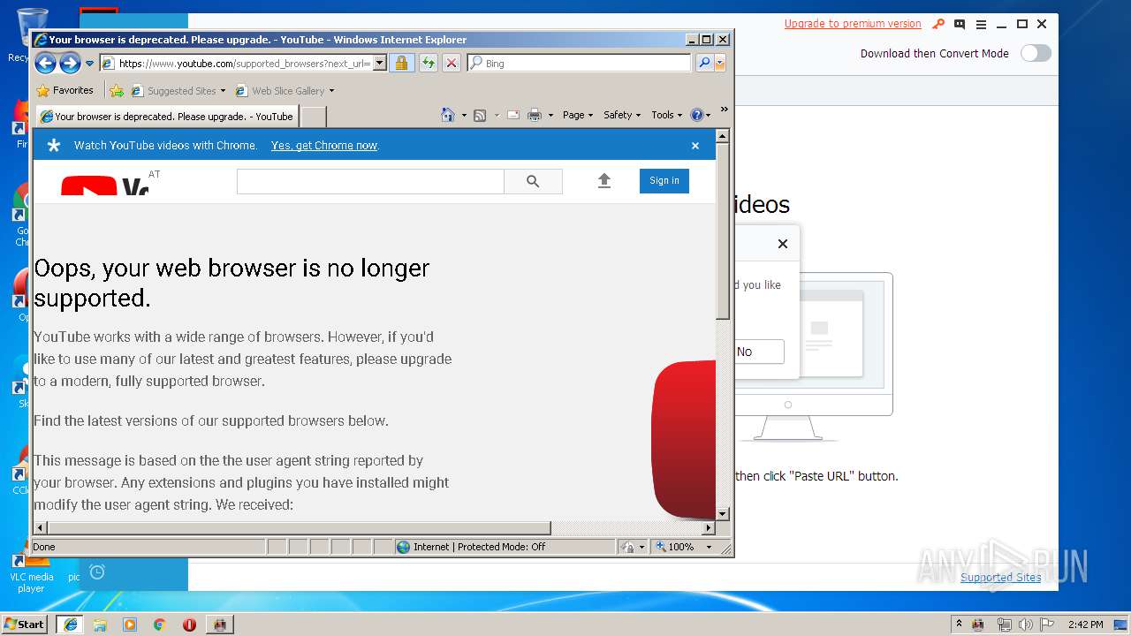Screen dimensions: 1131x636
Task: Open the Safety menu
Action: pyautogui.click(x=622, y=115)
